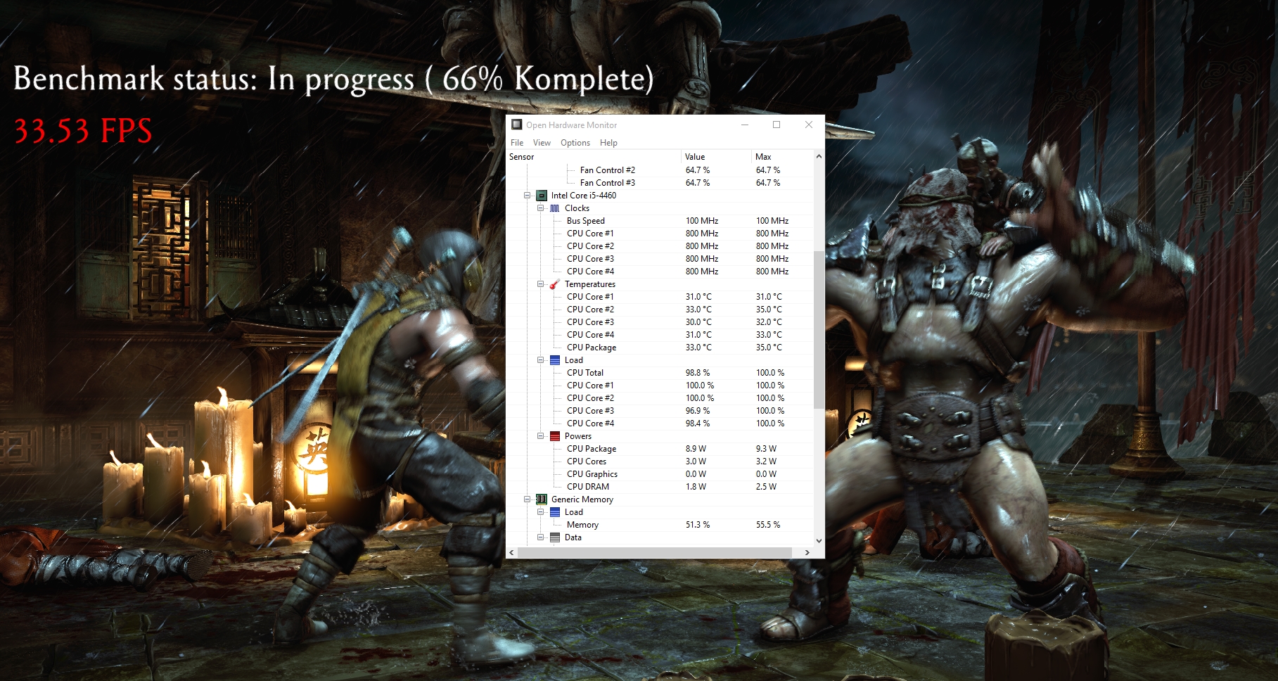This screenshot has width=1278, height=681.
Task: Open the Help menu
Action: point(608,143)
